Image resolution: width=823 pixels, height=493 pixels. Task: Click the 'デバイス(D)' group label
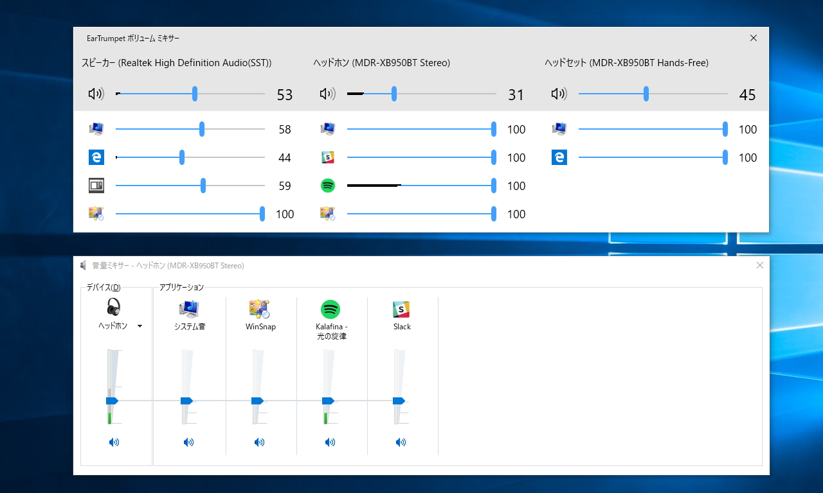(x=104, y=287)
